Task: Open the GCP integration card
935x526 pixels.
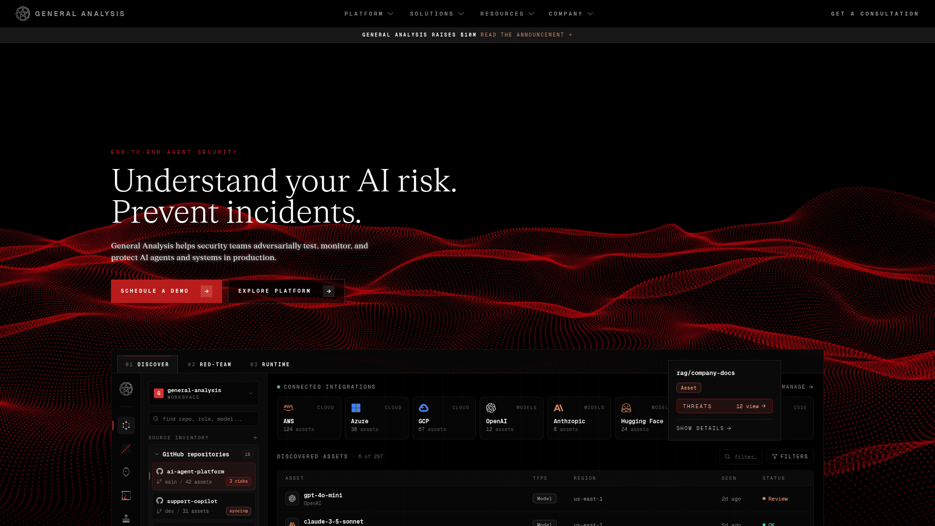Action: pos(444,418)
